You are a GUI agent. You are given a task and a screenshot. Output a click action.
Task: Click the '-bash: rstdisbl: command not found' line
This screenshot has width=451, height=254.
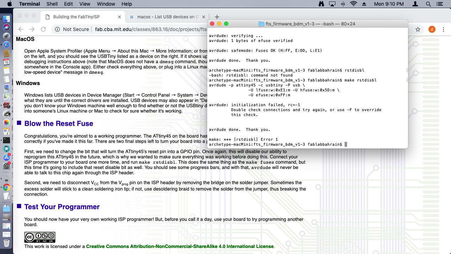[x=251, y=75]
